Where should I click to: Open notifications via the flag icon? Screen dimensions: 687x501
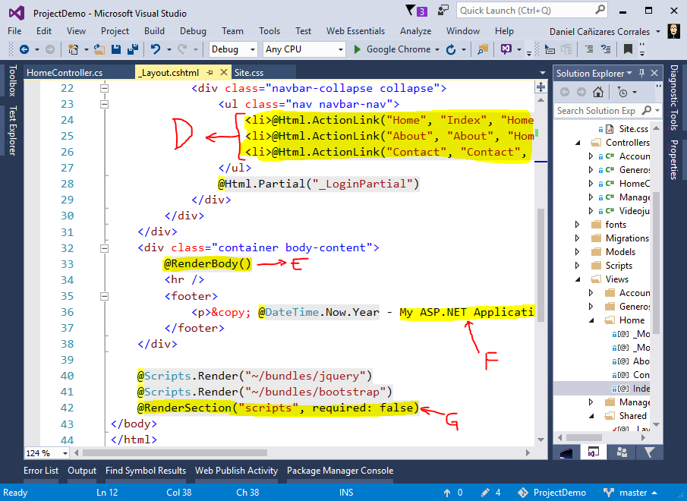(x=410, y=10)
